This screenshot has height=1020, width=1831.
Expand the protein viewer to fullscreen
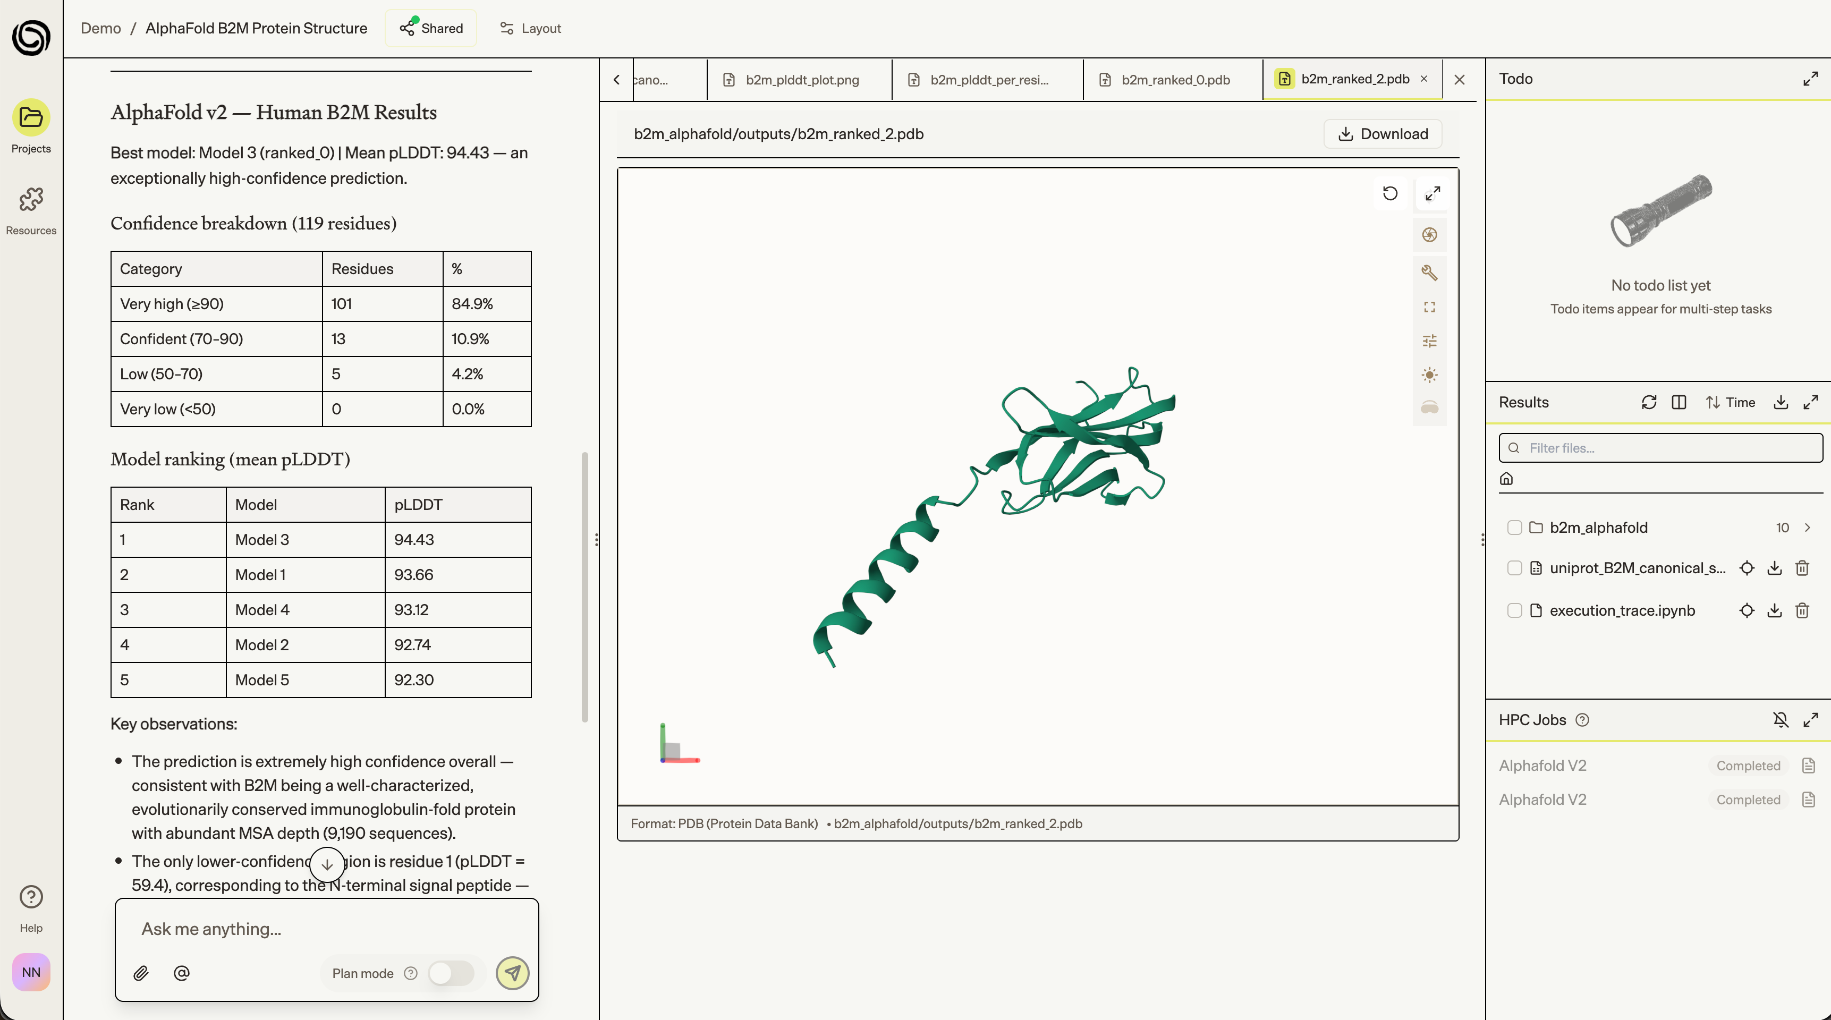1432,193
